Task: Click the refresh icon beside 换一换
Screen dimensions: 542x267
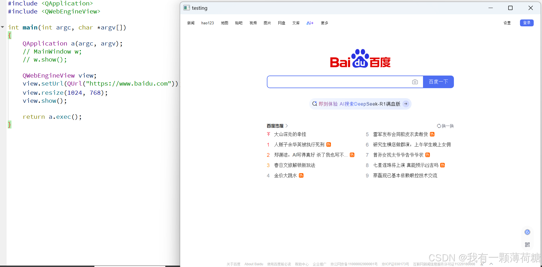Action: [439, 126]
